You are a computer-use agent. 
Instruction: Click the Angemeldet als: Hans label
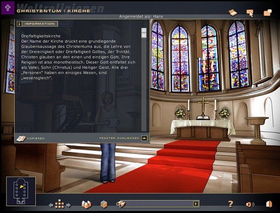pyautogui.click(x=141, y=16)
